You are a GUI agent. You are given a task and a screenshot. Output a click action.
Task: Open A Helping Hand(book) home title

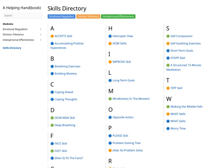point(22,8)
